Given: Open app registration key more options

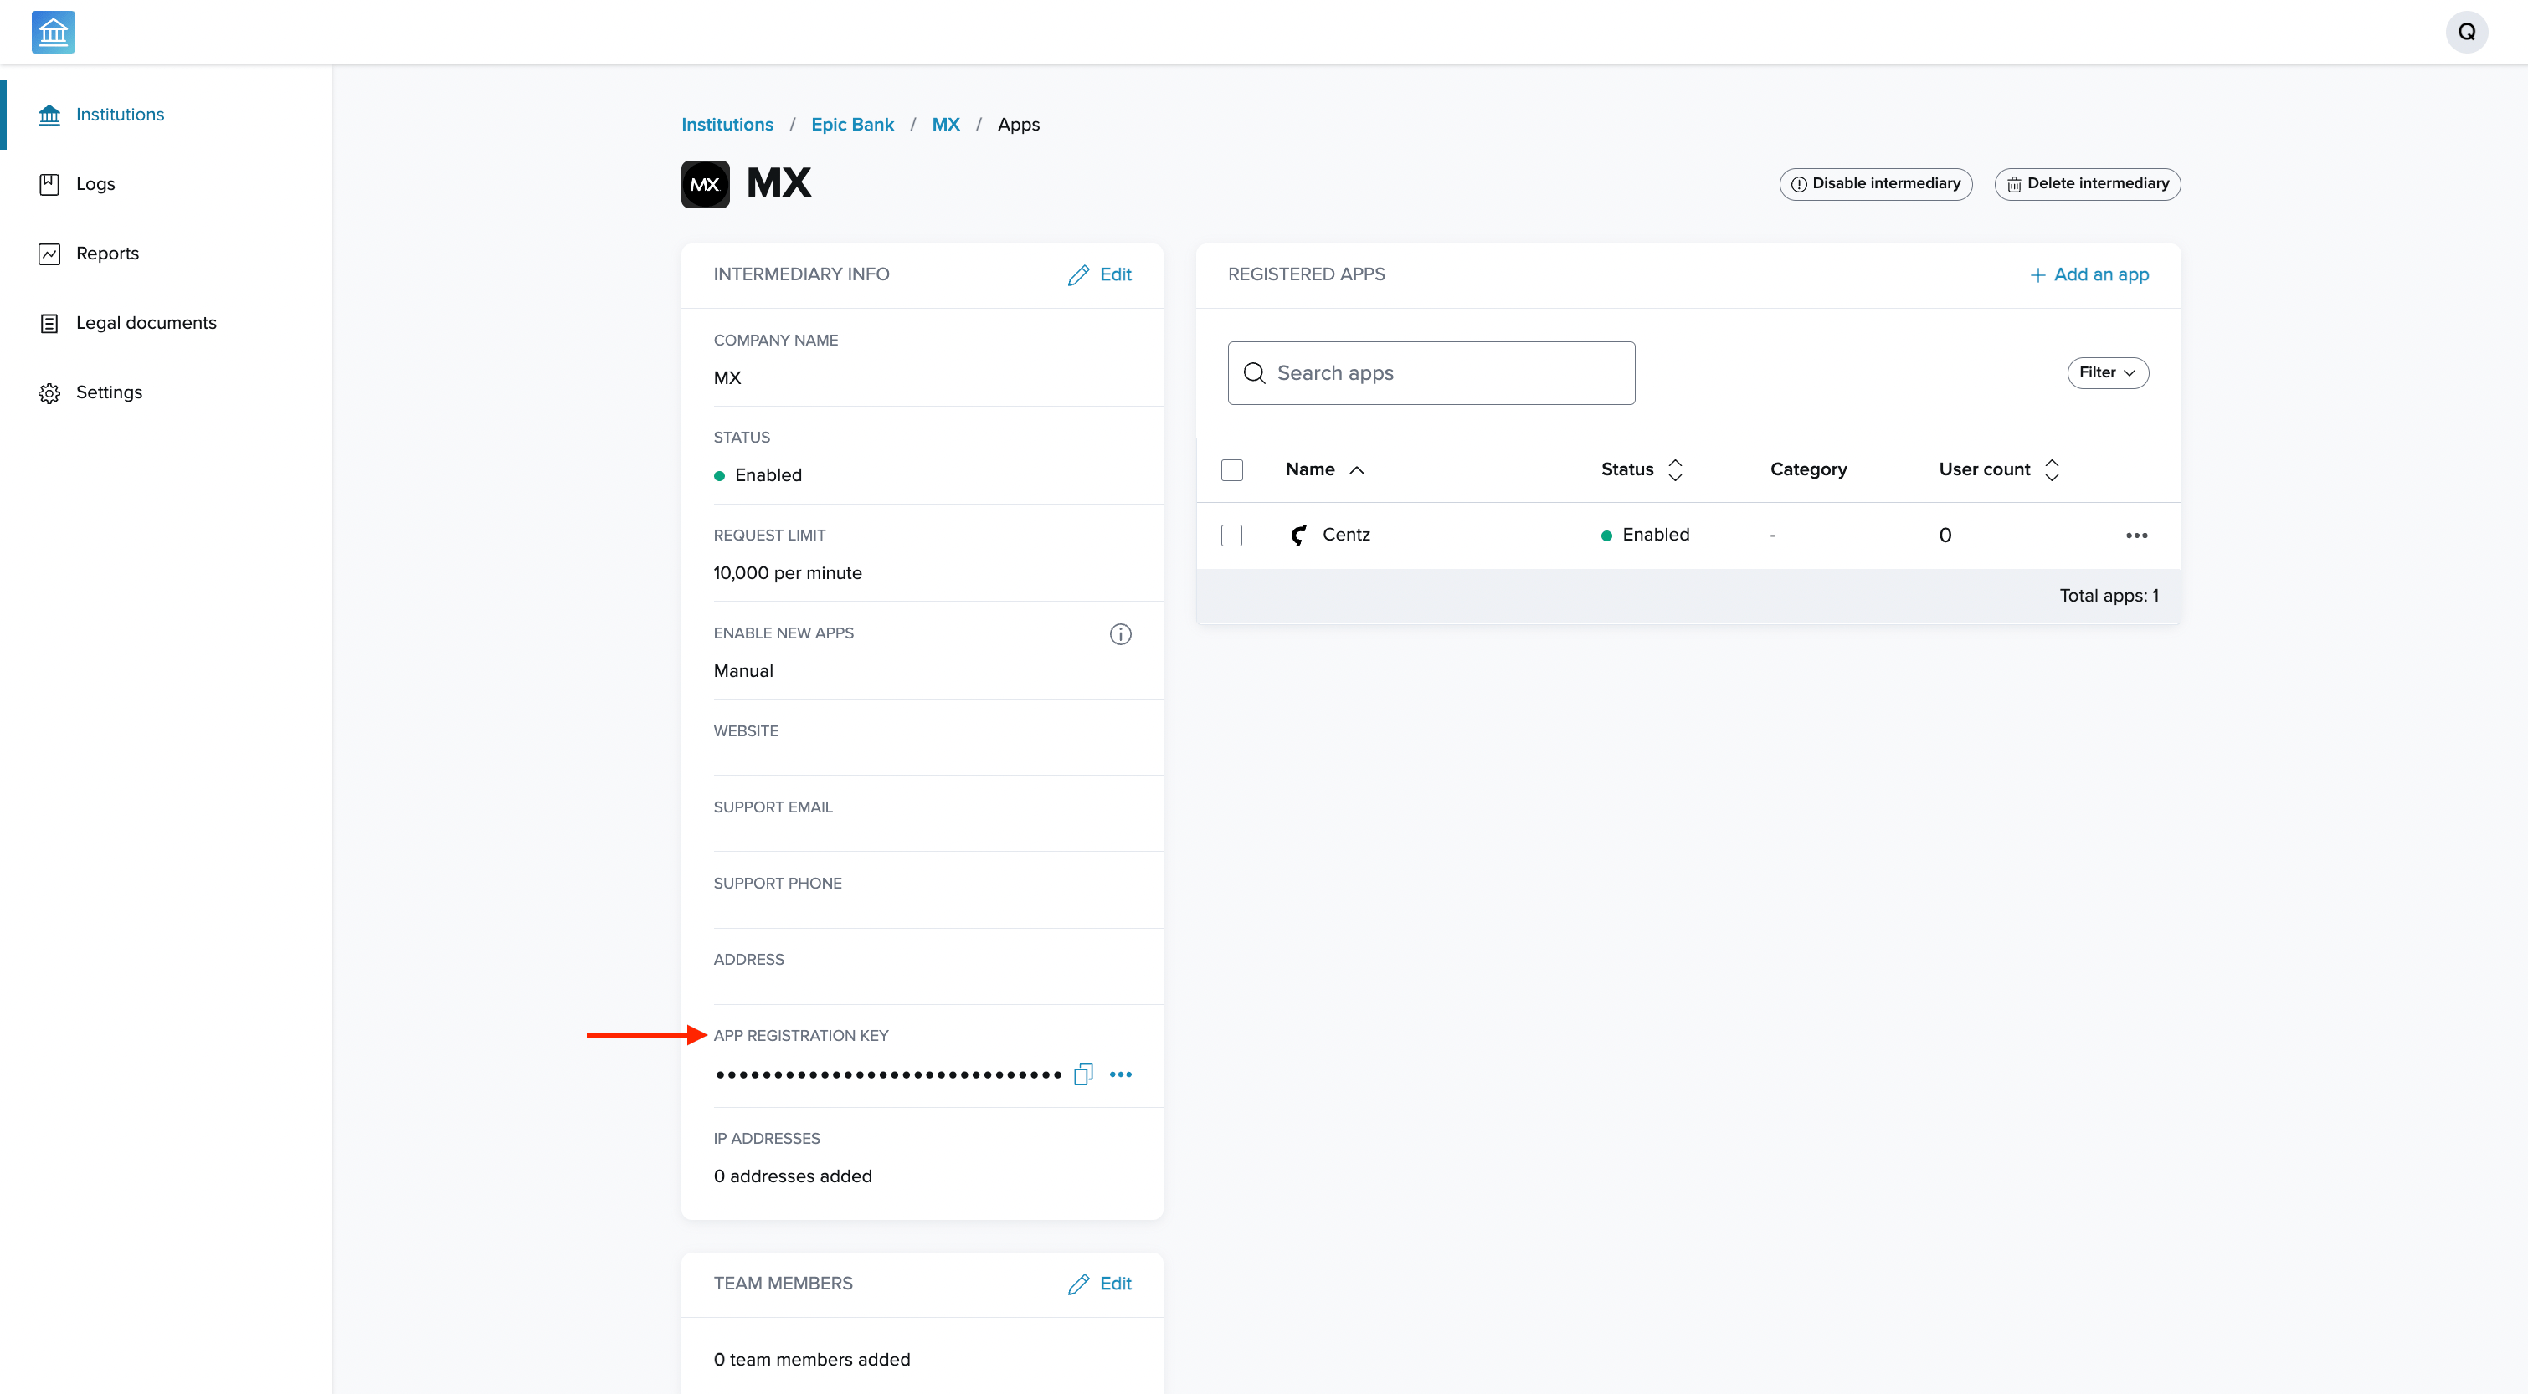Looking at the screenshot, I should [1121, 1074].
